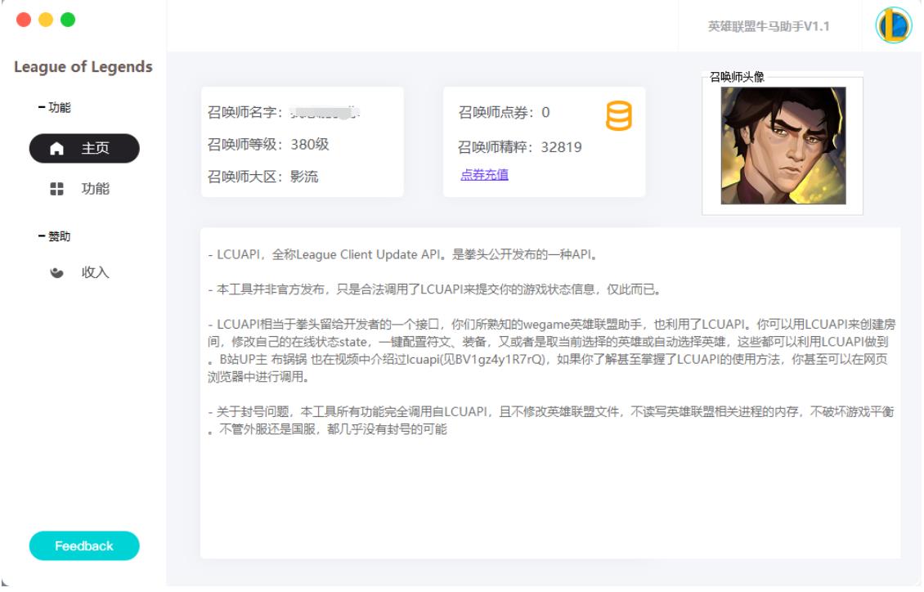
Task: Click the line starting 本工具并非官方发布
Action: coord(435,289)
